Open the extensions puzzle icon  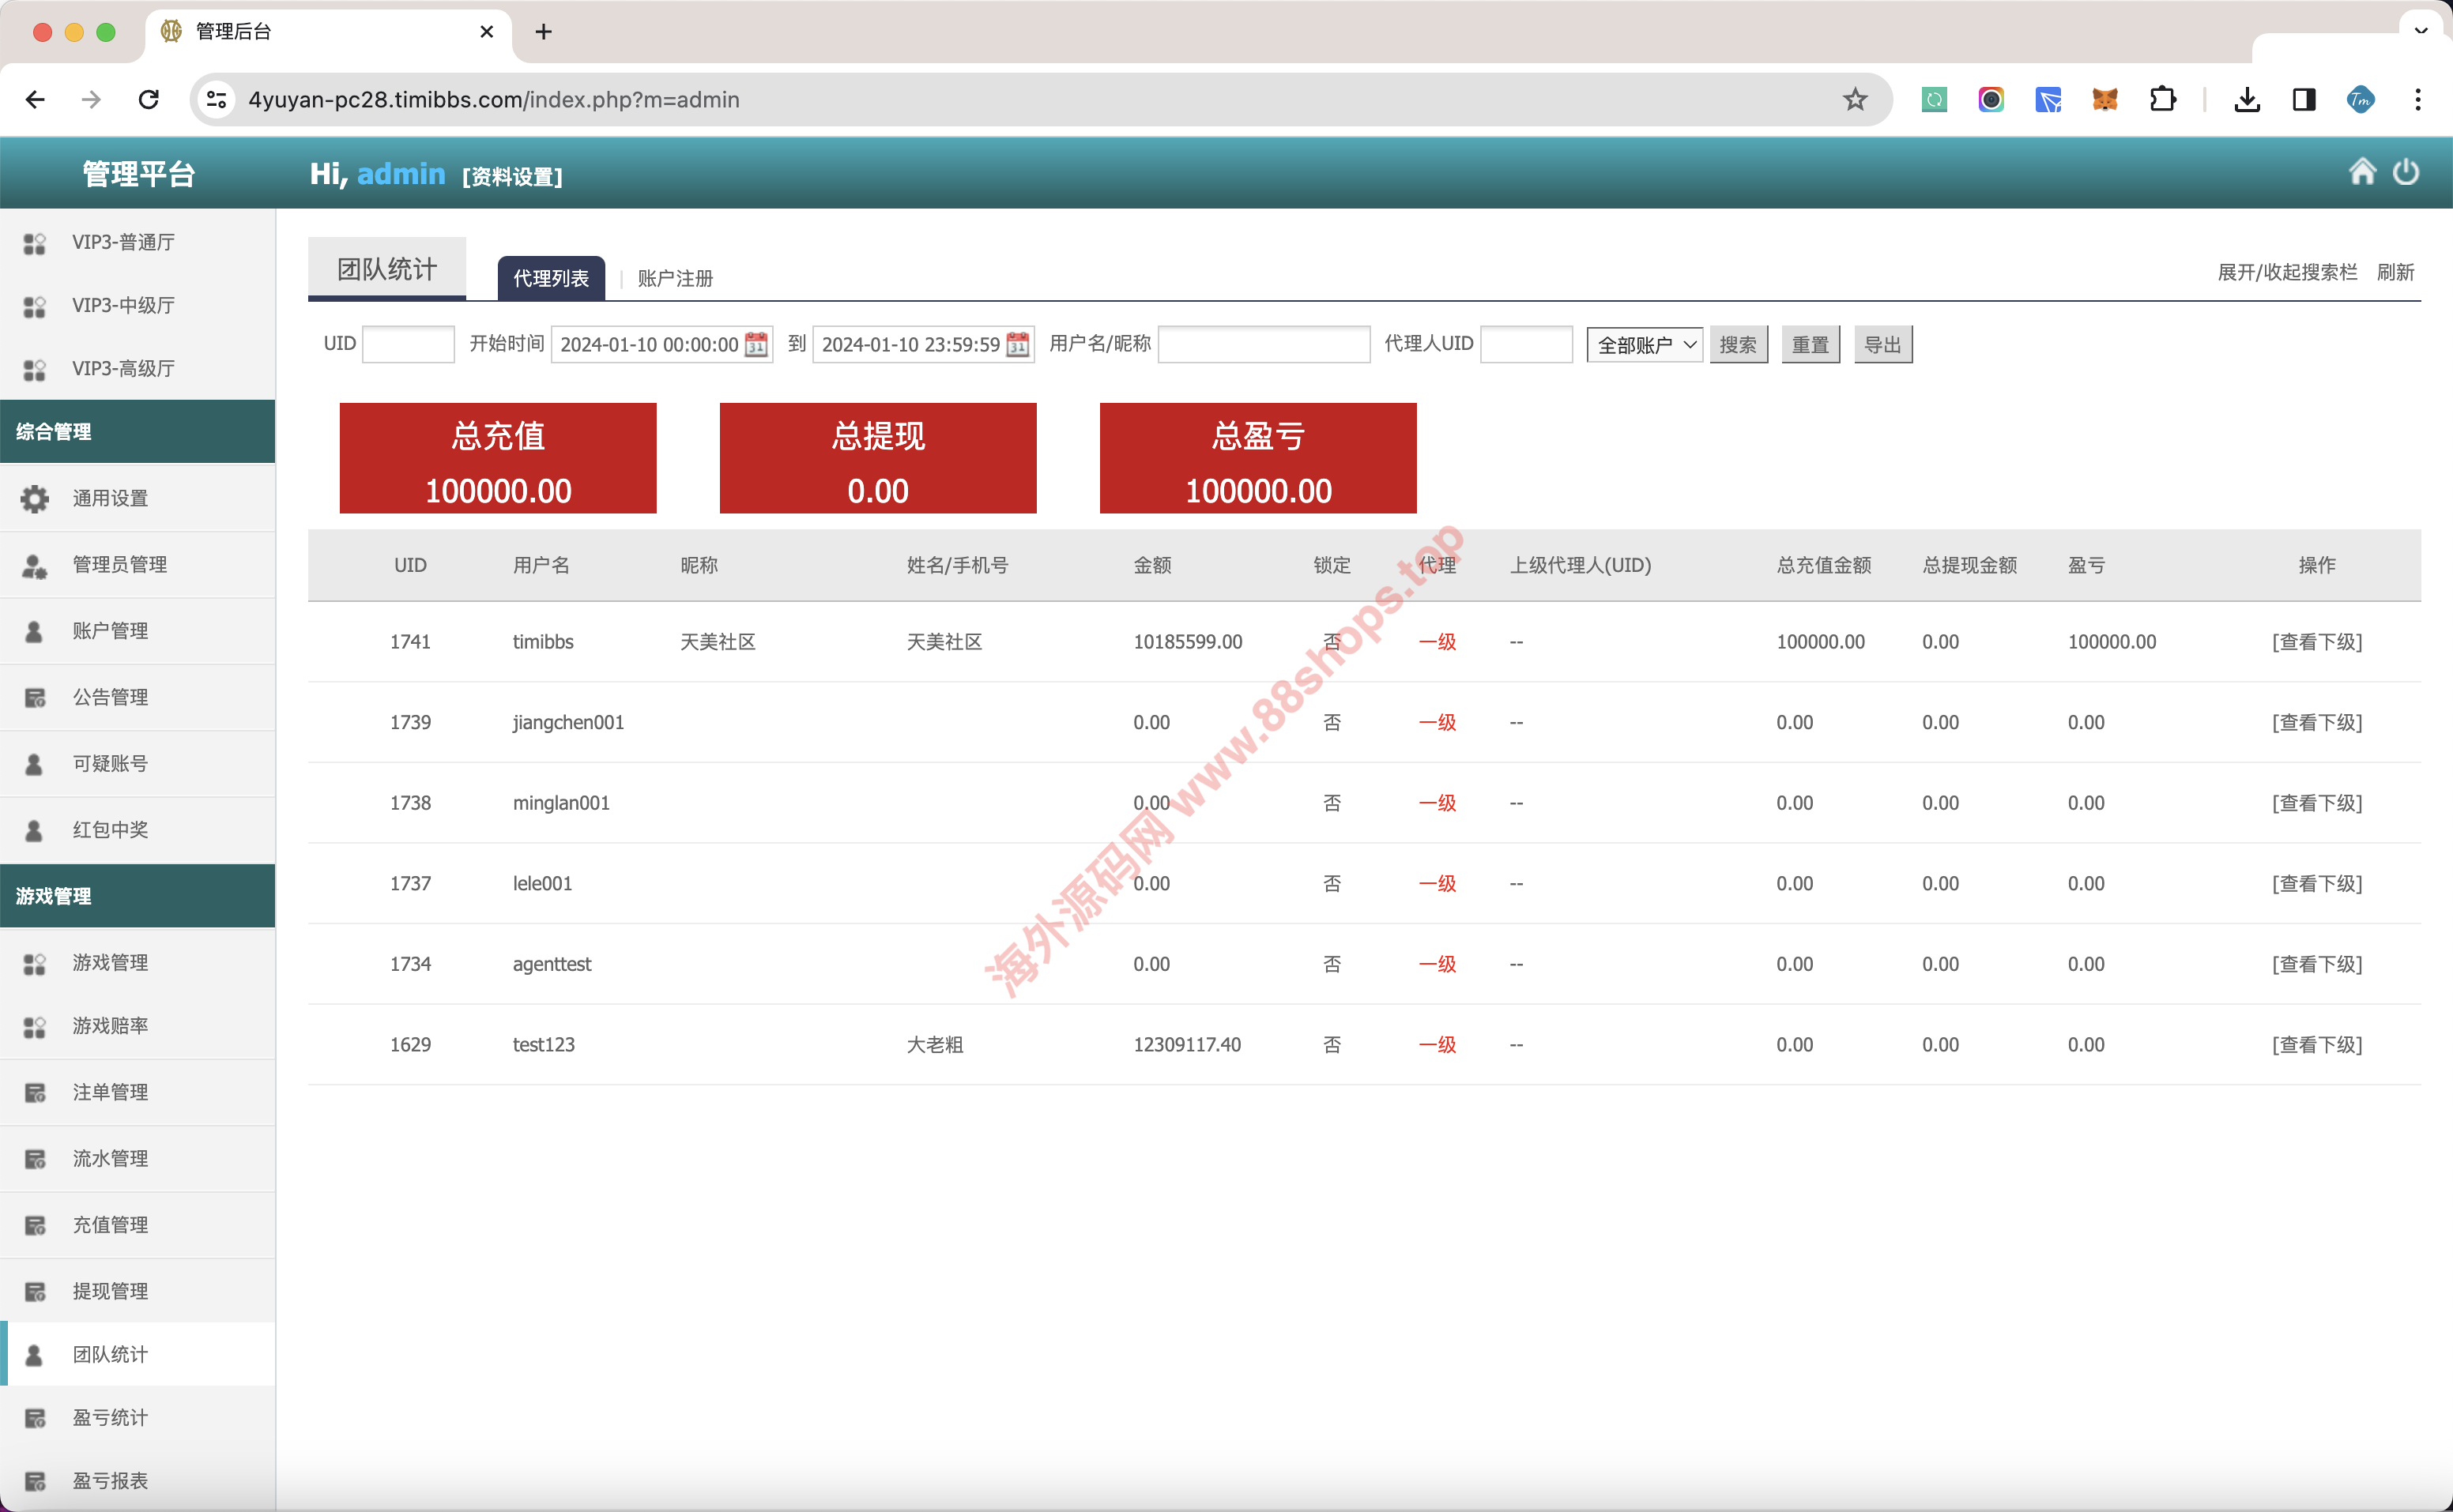(x=2162, y=99)
